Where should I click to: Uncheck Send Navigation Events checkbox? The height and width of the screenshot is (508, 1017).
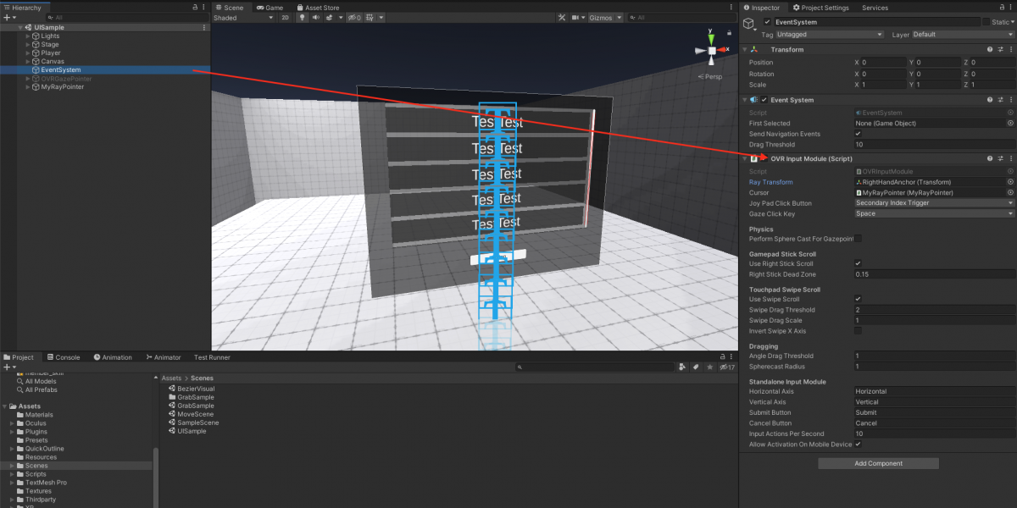pos(858,134)
